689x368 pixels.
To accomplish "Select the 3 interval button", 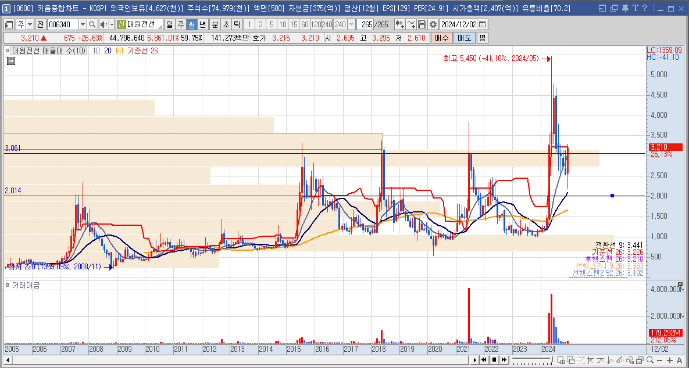I will 260,24.
